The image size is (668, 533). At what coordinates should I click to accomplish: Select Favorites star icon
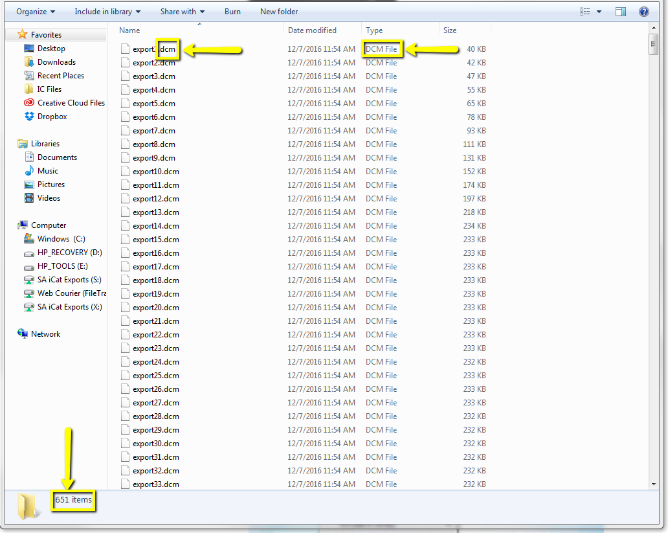[23, 34]
